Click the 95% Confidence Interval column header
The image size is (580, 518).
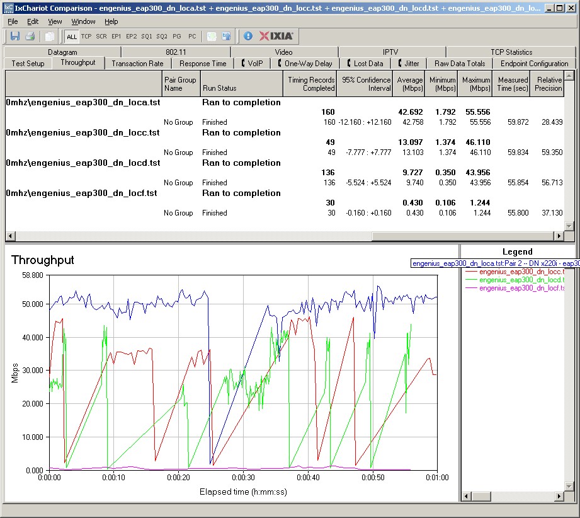tap(365, 84)
